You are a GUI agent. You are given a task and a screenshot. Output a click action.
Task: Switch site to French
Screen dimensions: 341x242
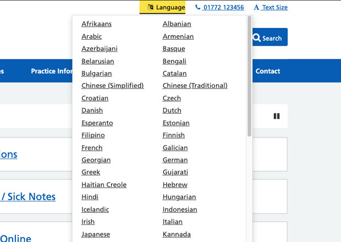click(x=92, y=148)
